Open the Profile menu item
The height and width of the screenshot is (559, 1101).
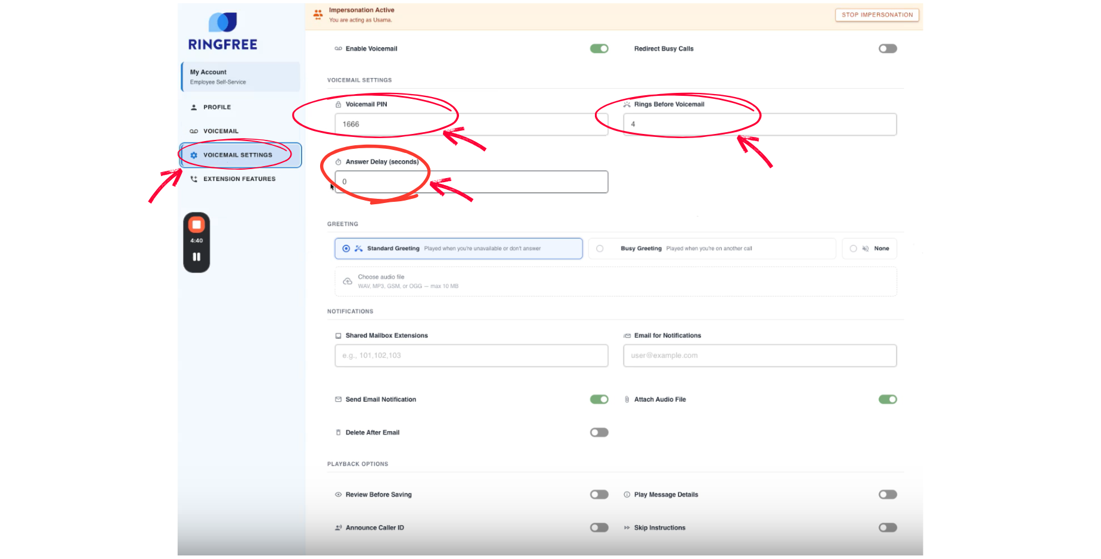click(217, 108)
